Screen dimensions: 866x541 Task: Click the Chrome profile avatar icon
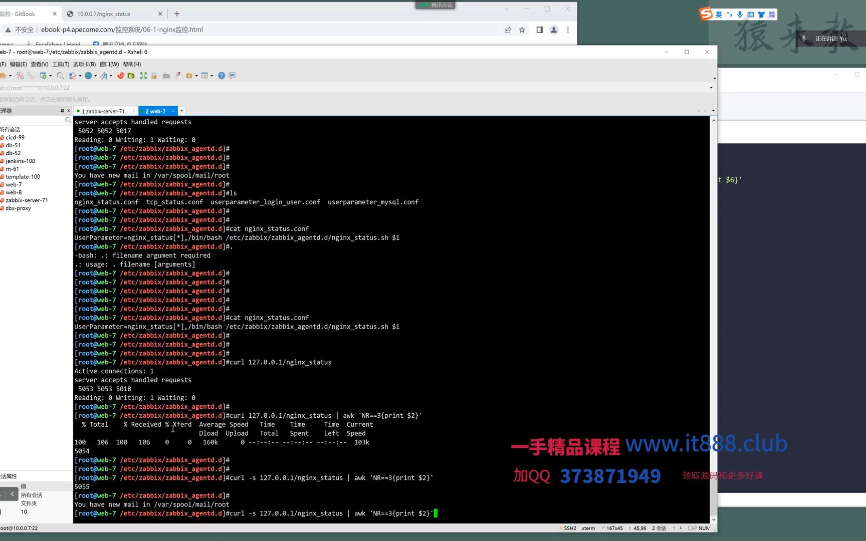[554, 30]
